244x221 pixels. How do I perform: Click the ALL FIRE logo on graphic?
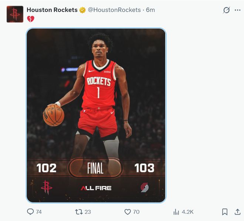click(96, 188)
